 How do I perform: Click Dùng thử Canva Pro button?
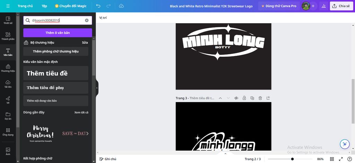tap(279, 6)
